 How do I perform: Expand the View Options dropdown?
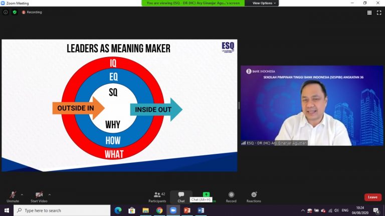tap(265, 3)
